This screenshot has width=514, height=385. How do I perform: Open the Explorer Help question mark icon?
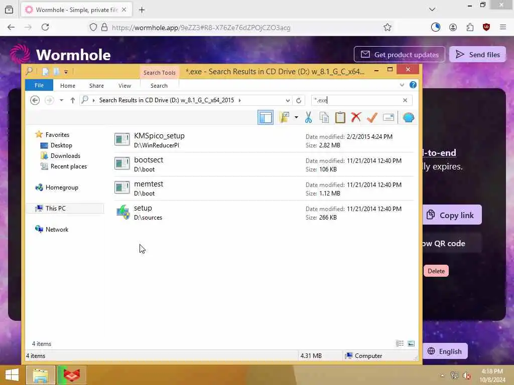pyautogui.click(x=413, y=85)
